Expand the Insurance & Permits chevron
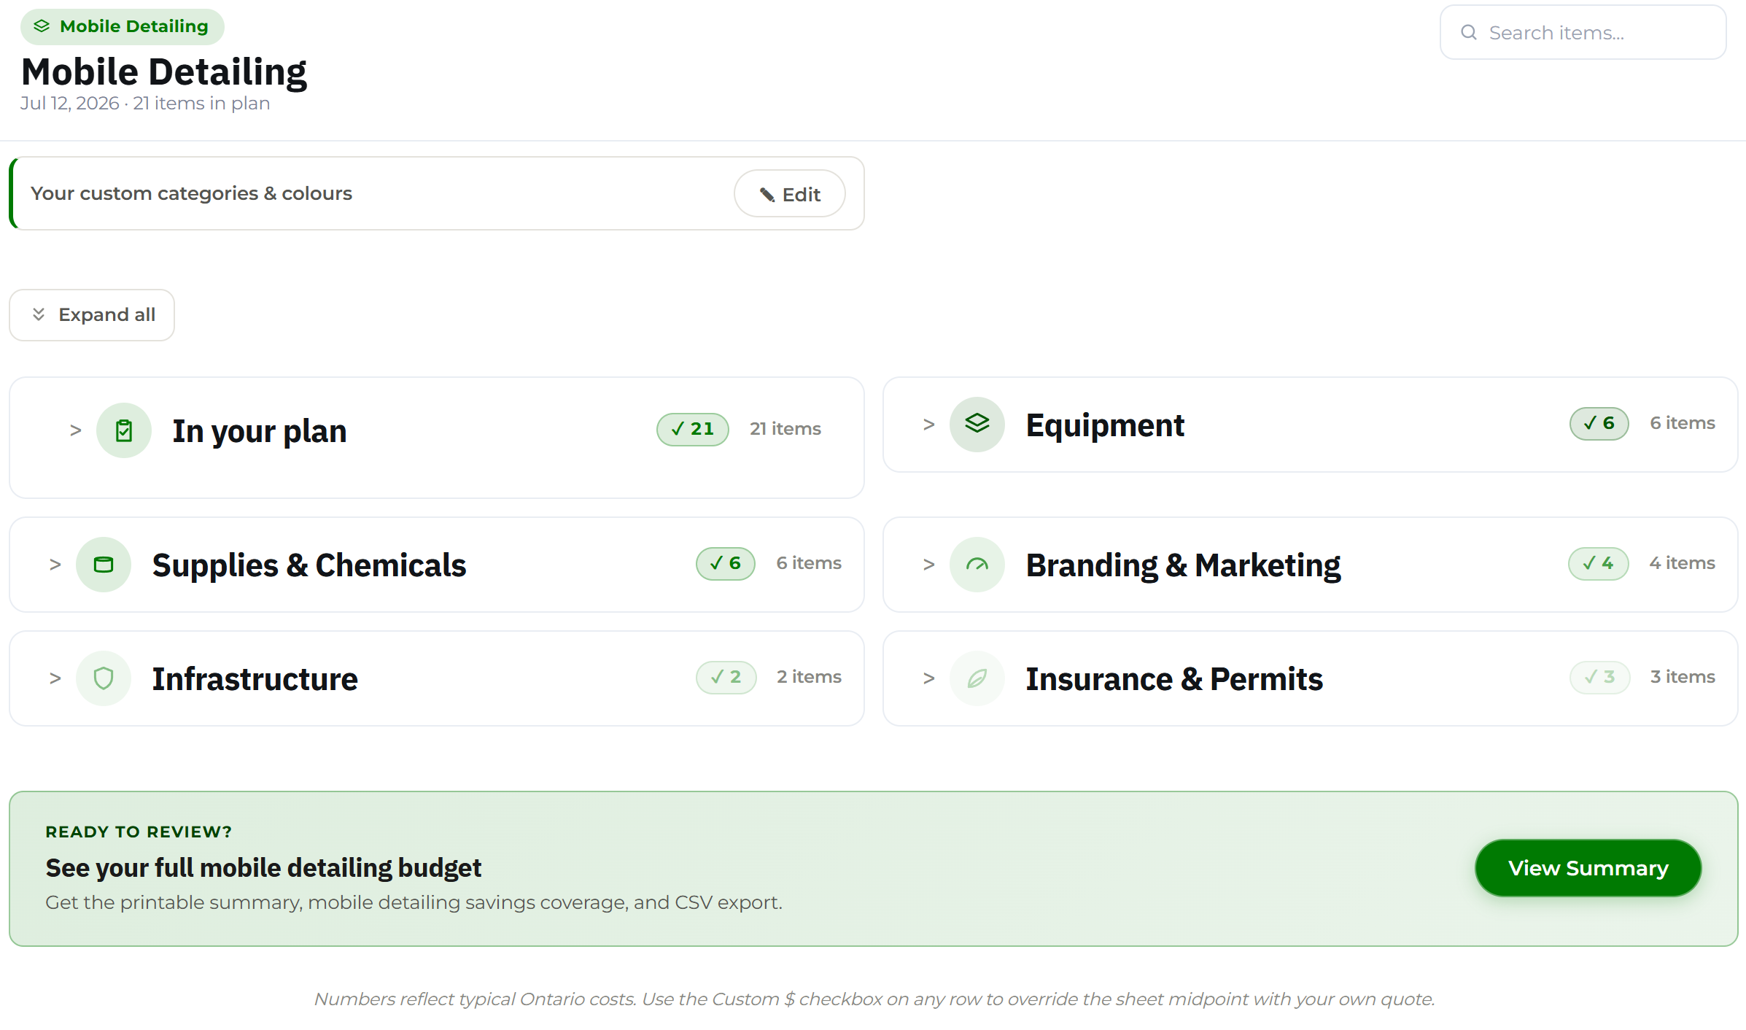Screen dimensions: 1746x1030 (x=928, y=678)
